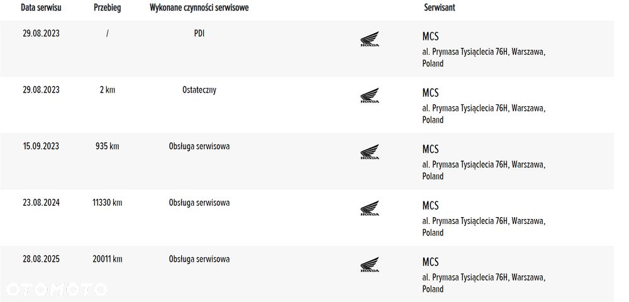629x302 pixels.
Task: Select the date 29.08.2023 in the PDI row
Action: (41, 33)
